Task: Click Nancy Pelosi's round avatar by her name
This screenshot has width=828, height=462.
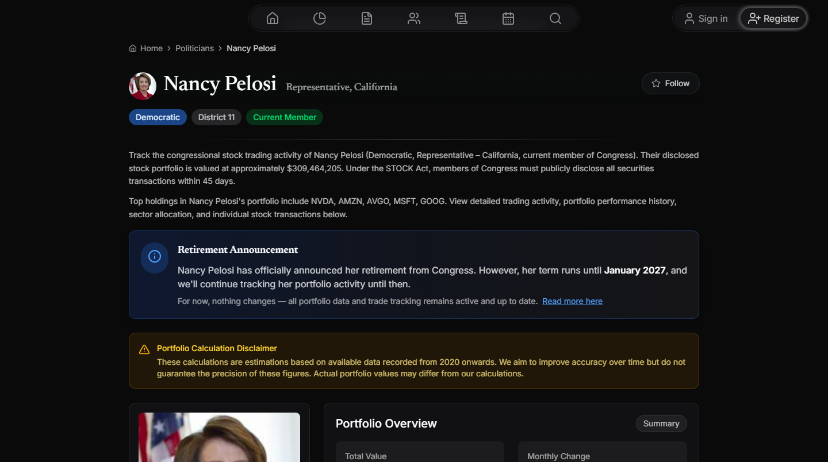Action: pos(143,86)
